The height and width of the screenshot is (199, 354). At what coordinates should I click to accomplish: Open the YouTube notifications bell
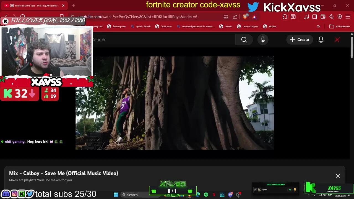coord(321,40)
